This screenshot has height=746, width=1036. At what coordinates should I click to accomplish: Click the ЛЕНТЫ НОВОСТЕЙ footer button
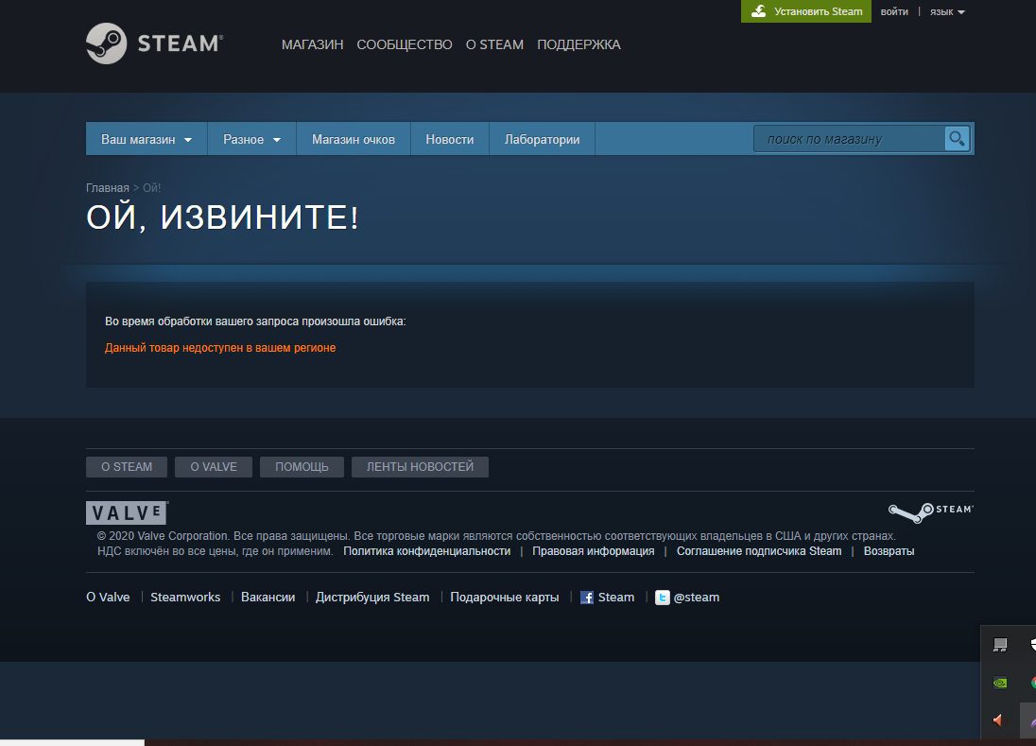click(x=421, y=467)
